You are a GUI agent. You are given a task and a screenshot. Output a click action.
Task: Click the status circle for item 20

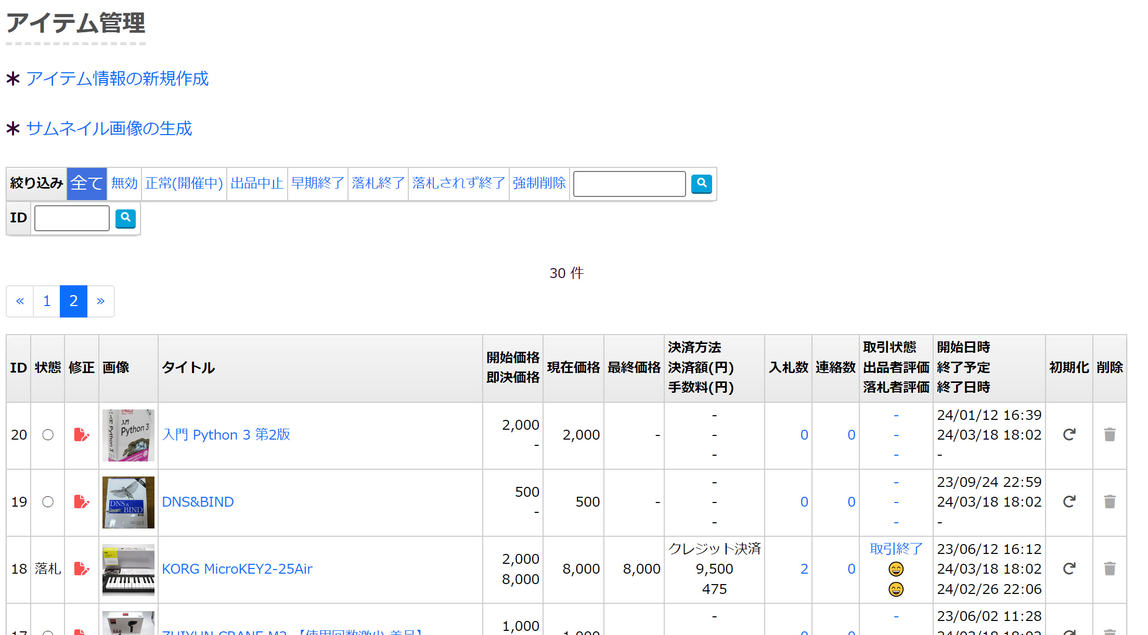click(x=48, y=435)
